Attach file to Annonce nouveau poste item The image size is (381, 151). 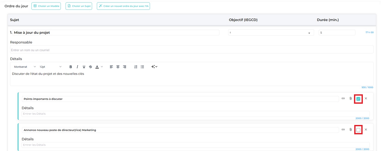350,130
